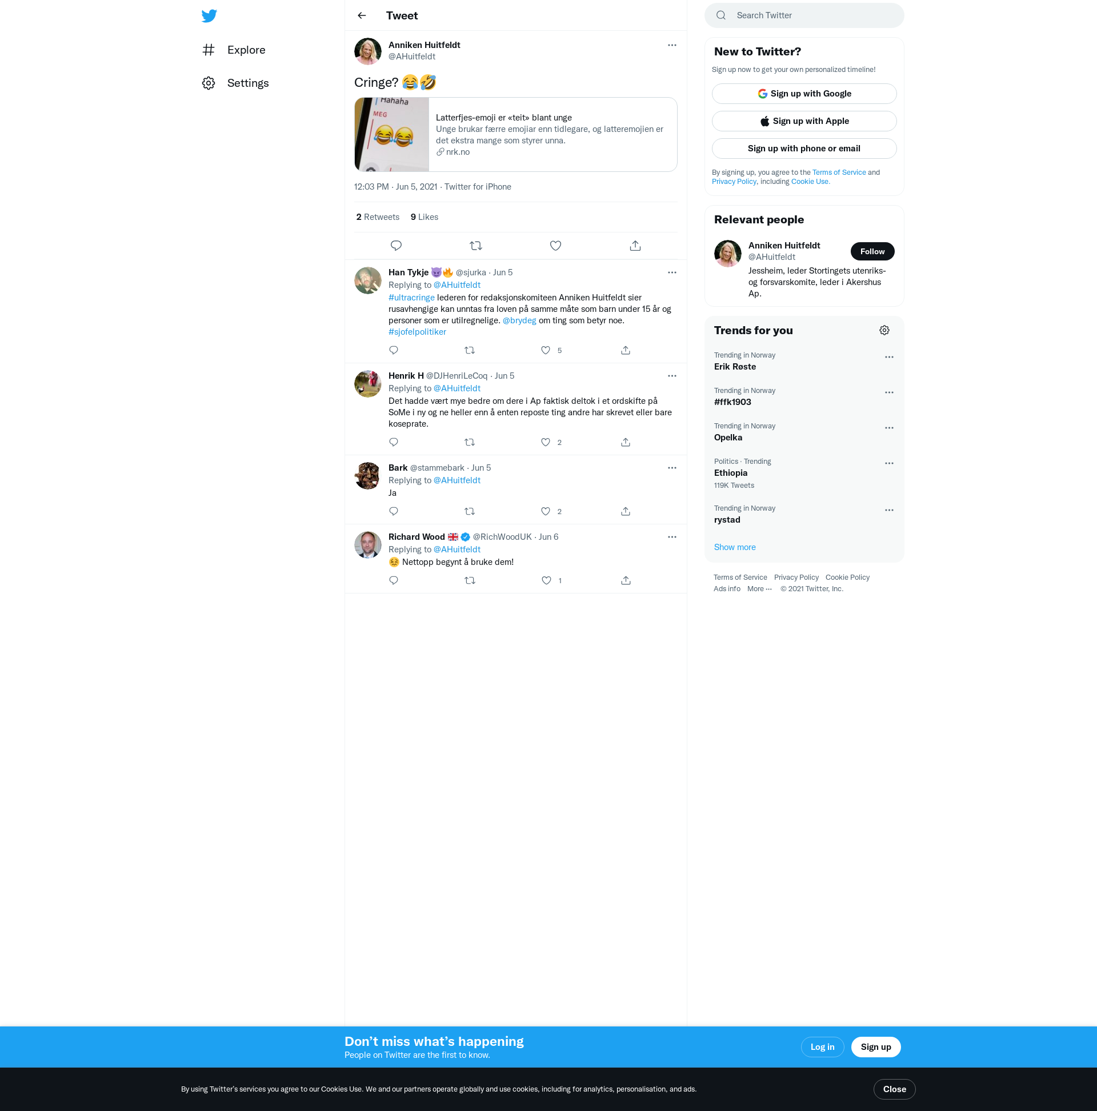Open the Cookie Policy footer link

coord(847,577)
